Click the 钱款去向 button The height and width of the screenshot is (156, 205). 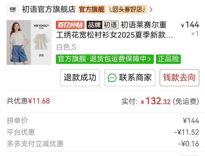click(x=179, y=78)
